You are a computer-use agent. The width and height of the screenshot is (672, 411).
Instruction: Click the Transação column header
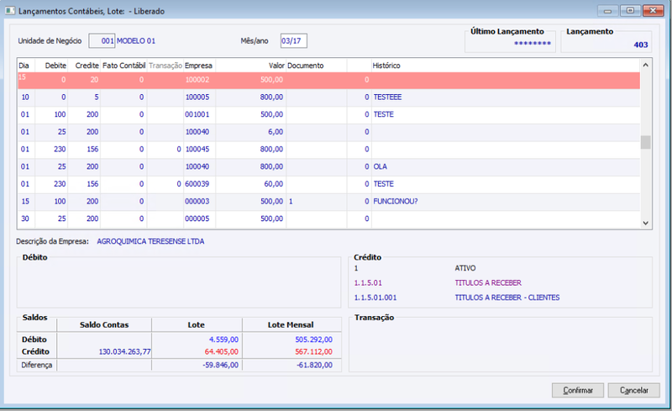tap(165, 66)
